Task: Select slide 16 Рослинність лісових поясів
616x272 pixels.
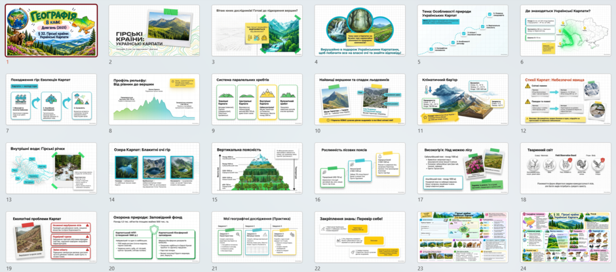Action: coord(360,168)
